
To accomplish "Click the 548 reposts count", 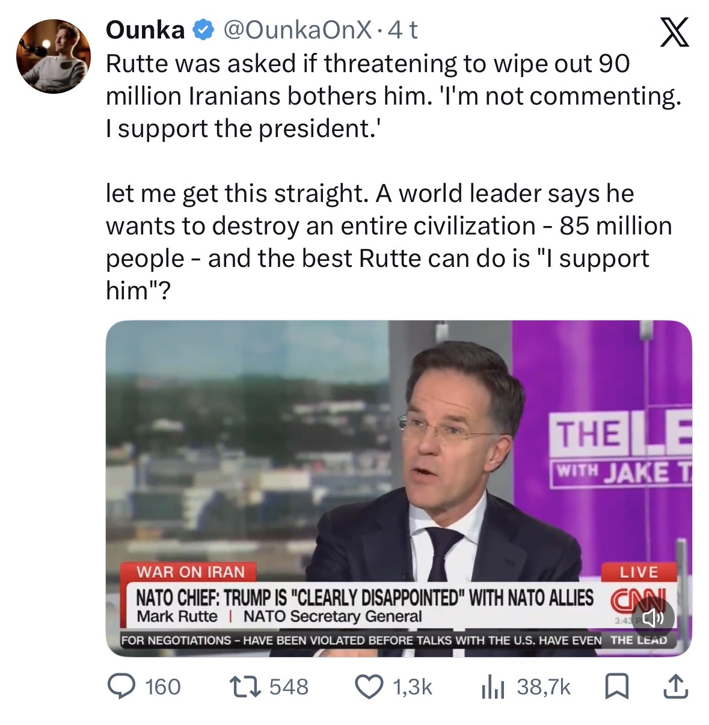I will point(289,687).
